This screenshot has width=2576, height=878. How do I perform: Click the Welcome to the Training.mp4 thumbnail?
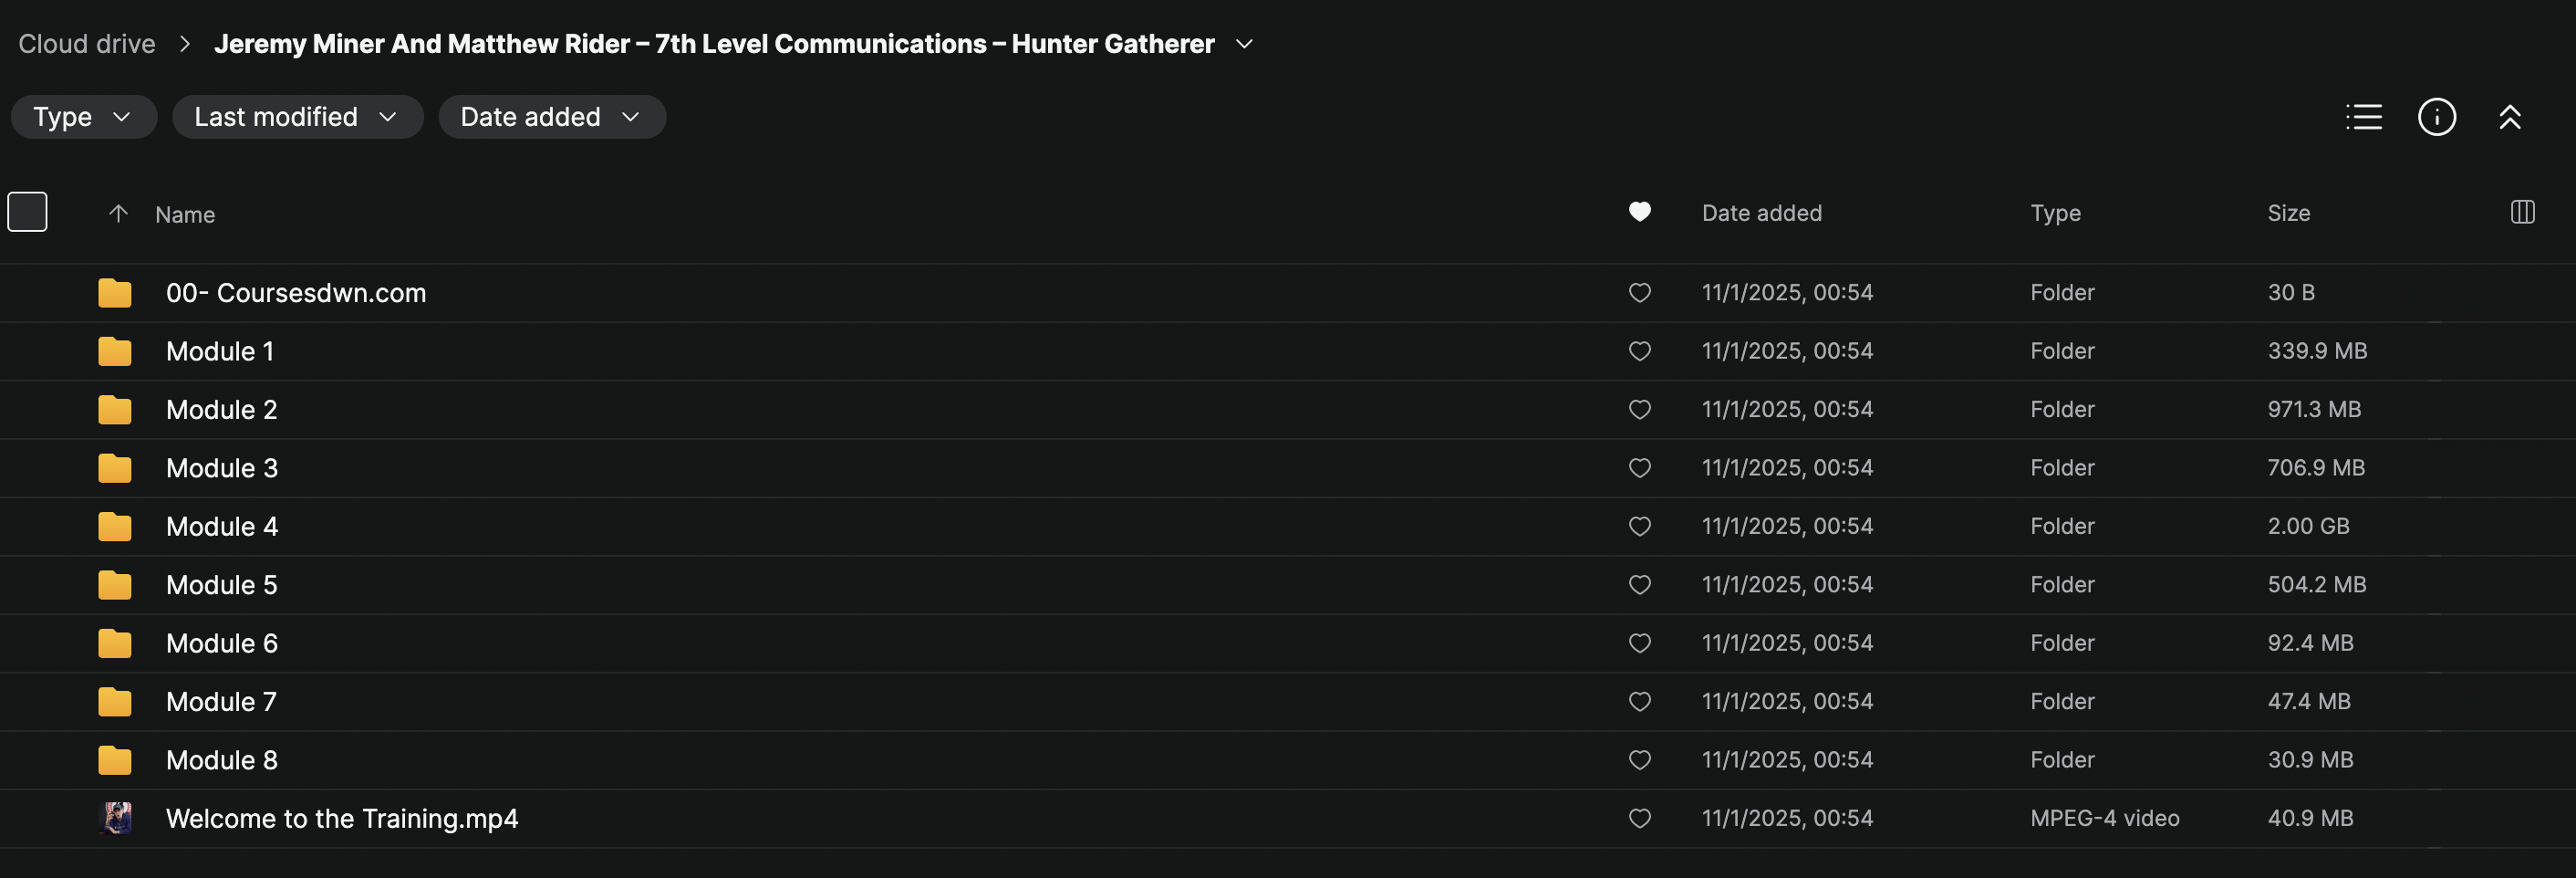click(116, 818)
